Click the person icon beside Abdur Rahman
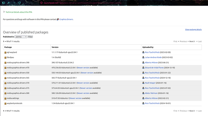The height and width of the screenshot is (116, 208). point(143,93)
